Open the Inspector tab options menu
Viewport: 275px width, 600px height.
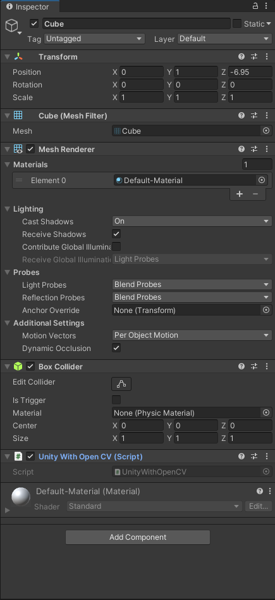tap(266, 6)
